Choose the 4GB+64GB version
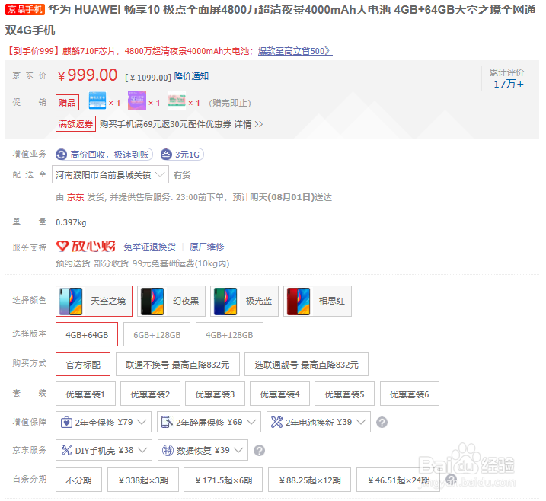Screen dimensions: 546x501 [x=87, y=334]
